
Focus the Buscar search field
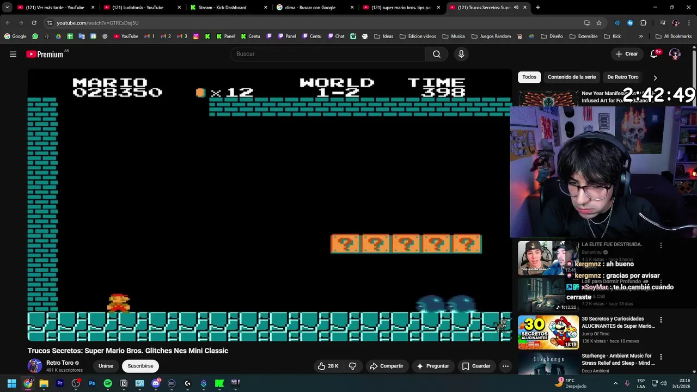(328, 54)
